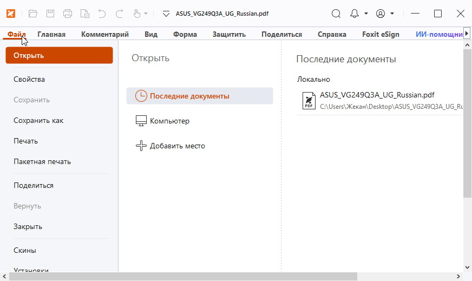This screenshot has width=472, height=281.
Task: Switch to the Вид tab
Action: (151, 34)
